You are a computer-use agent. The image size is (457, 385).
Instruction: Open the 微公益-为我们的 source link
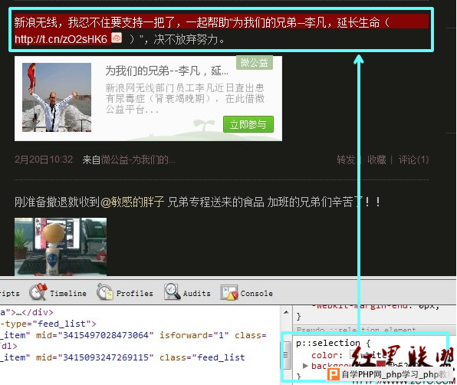coord(138,160)
